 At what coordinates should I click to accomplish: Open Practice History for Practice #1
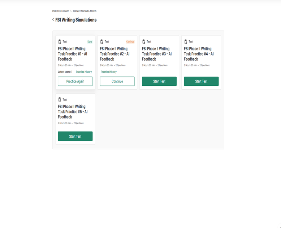coord(84,72)
